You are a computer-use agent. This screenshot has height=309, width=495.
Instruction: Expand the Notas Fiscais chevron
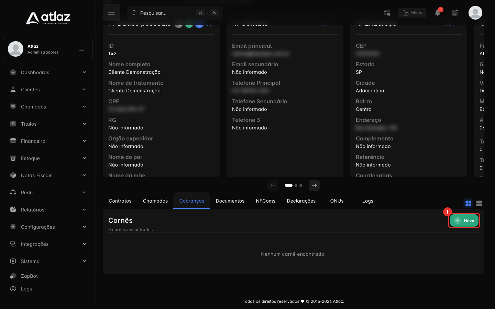(84, 175)
